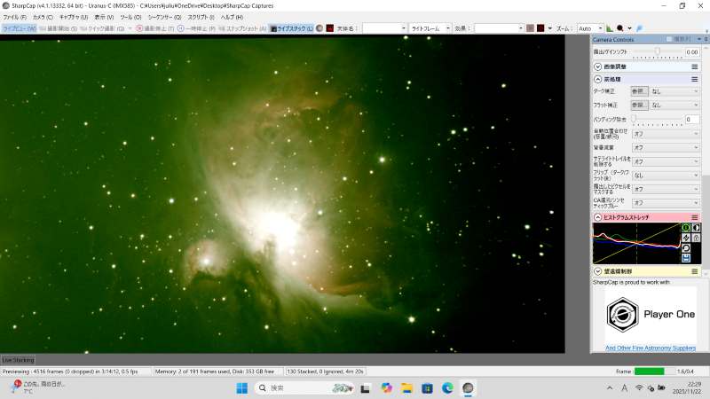Toggle the pause (一時停止) button
710x399 pixels.
[196, 28]
